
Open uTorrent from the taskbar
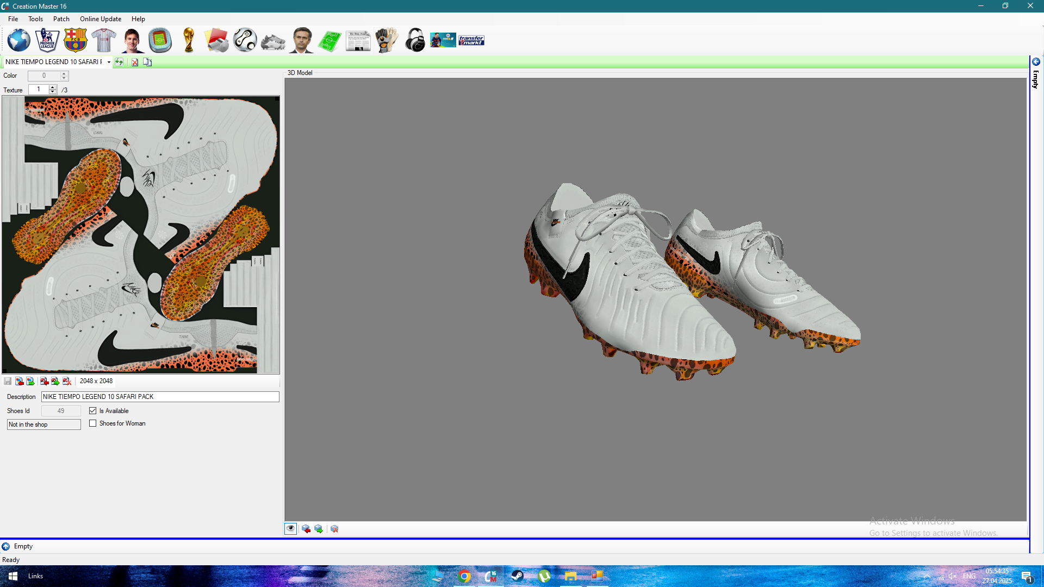click(544, 576)
